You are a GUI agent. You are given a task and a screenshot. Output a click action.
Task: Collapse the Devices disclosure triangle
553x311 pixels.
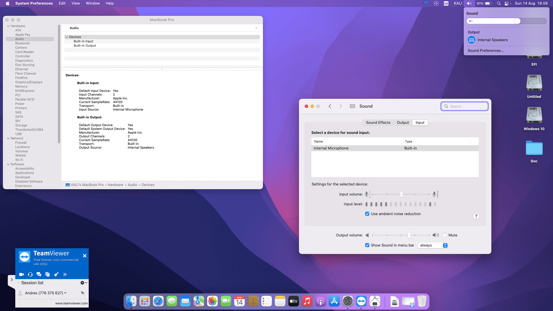point(67,37)
